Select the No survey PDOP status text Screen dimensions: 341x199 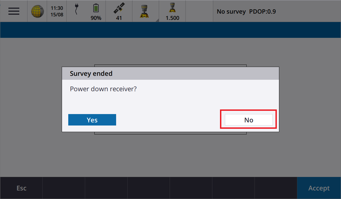[246, 12]
